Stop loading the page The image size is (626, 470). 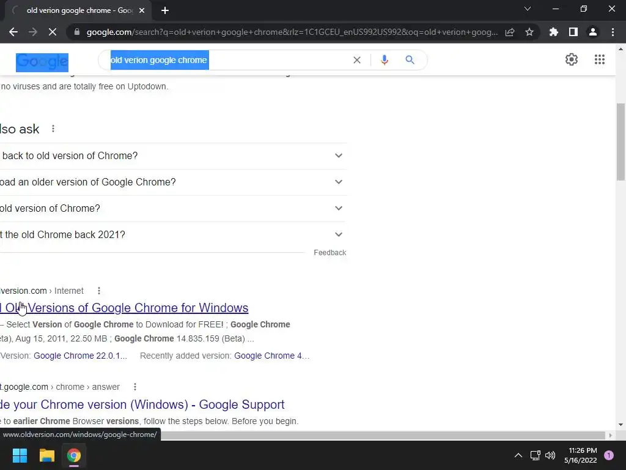53,32
